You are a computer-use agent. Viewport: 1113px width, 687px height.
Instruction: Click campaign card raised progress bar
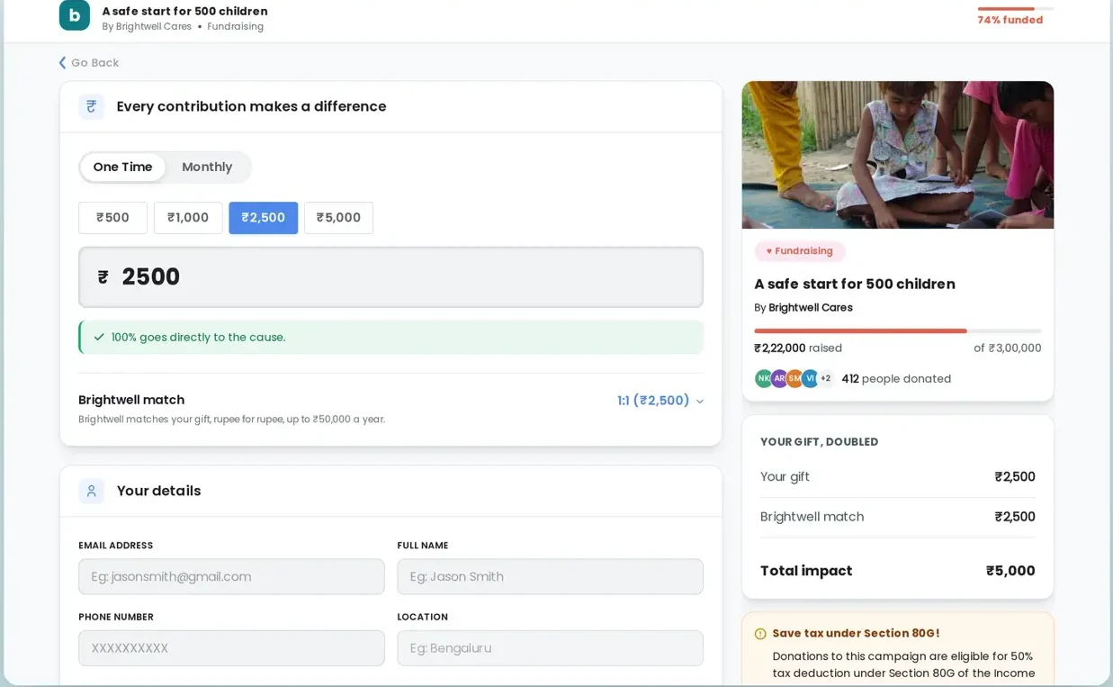[897, 331]
